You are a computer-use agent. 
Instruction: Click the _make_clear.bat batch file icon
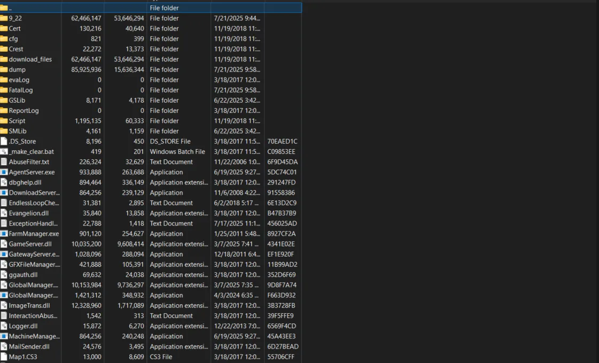[x=5, y=151]
